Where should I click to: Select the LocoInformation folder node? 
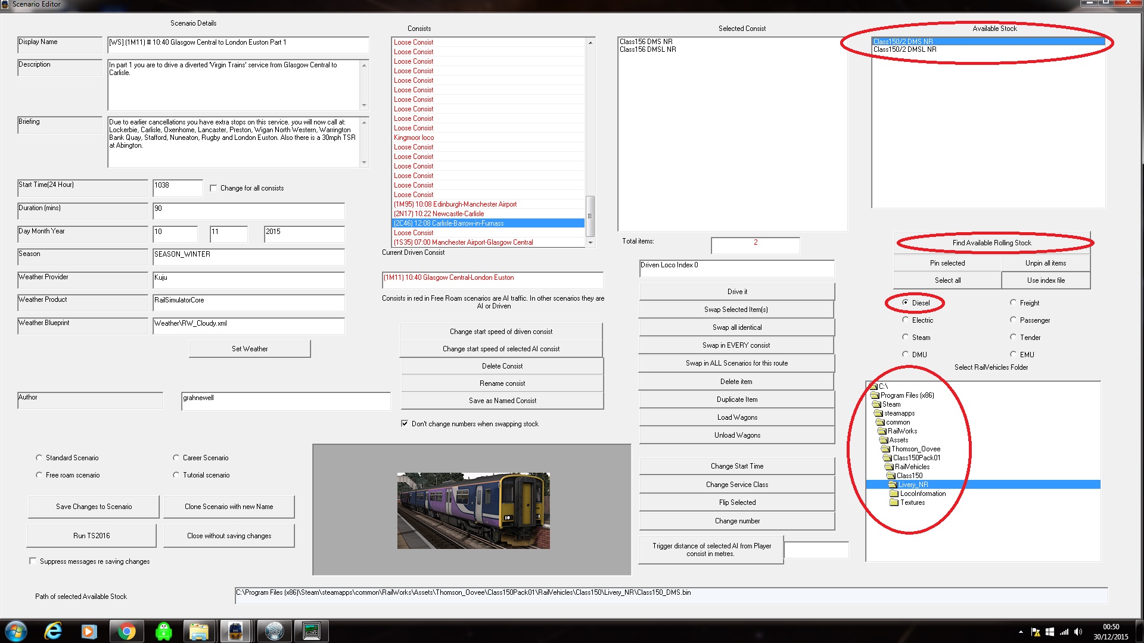922,494
